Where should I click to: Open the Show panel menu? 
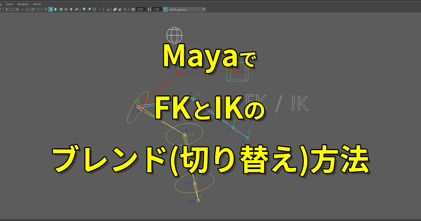click(x=9, y=4)
